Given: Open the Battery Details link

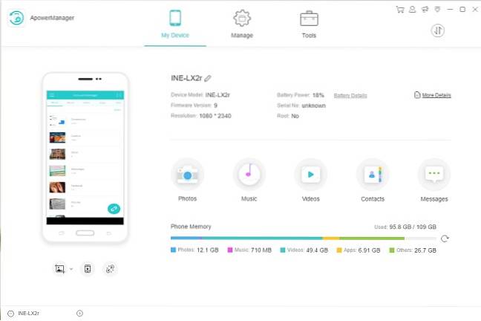Looking at the screenshot, I should coord(350,96).
